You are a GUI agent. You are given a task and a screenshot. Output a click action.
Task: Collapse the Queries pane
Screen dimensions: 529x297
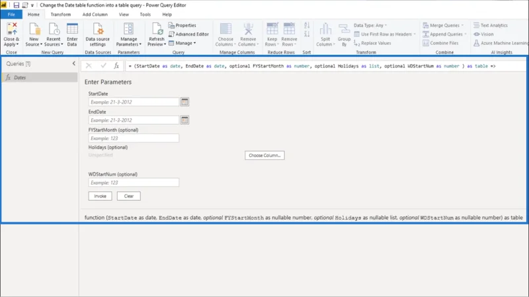pyautogui.click(x=74, y=63)
